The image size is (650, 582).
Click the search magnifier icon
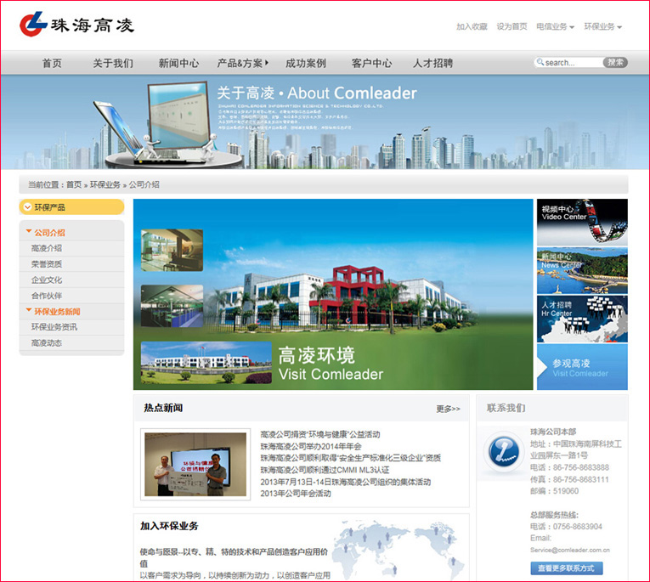coord(540,62)
